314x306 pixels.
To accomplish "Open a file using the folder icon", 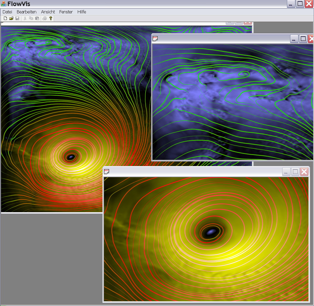I will [x=11, y=18].
